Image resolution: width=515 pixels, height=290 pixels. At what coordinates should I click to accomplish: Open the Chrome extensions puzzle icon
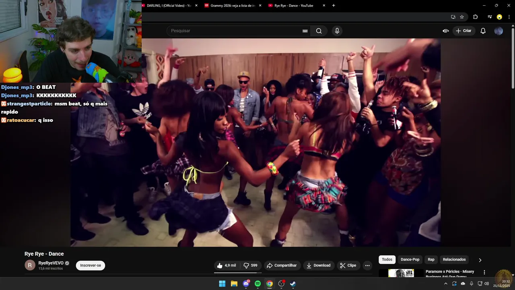point(476,17)
